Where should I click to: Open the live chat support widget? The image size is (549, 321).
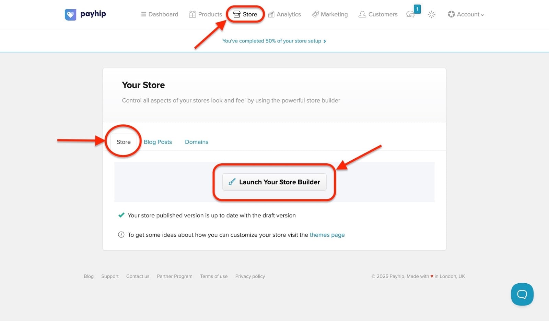[522, 294]
